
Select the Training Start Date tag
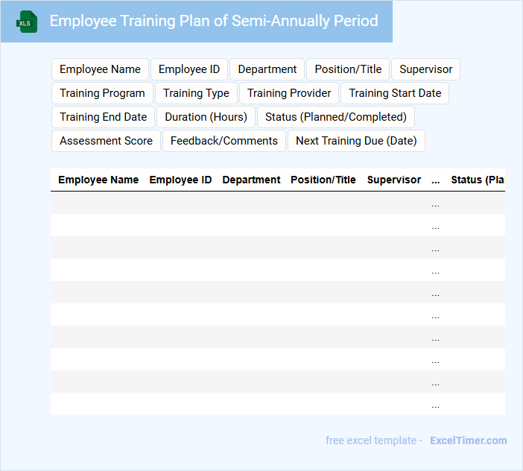coord(395,93)
